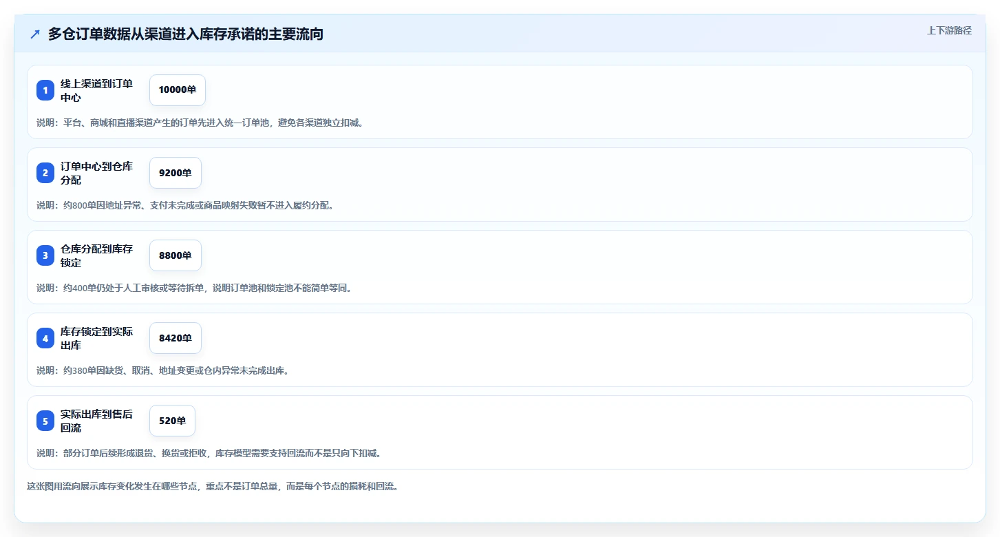Click the 线上渠道到订单中心 step label
The image size is (1000, 537).
[x=96, y=90]
